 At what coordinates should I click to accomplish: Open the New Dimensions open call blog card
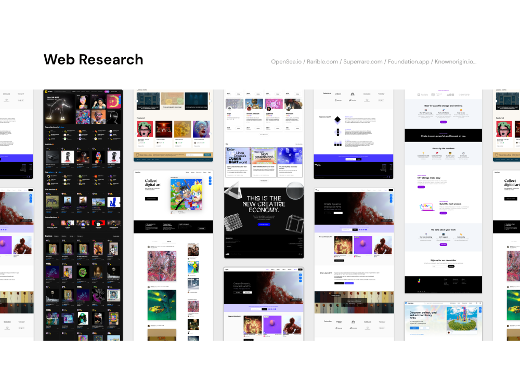(x=264, y=162)
